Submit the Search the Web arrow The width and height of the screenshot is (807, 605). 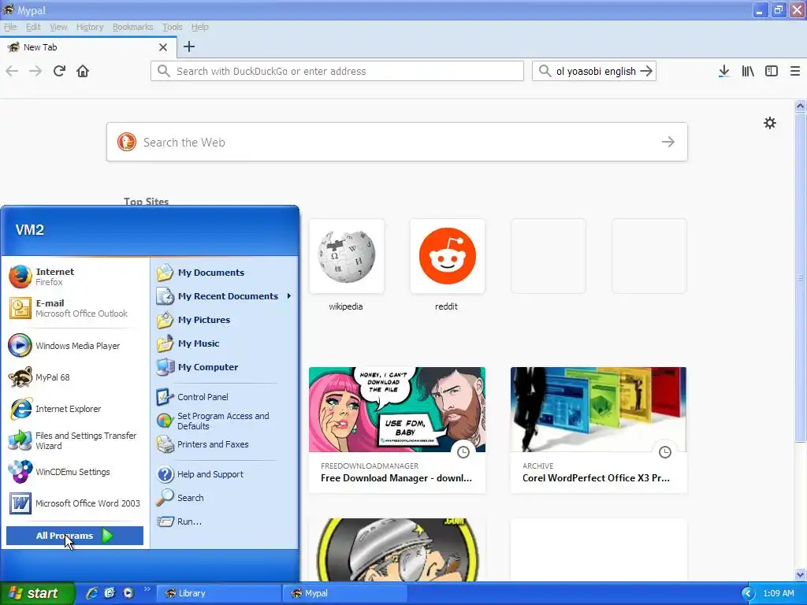click(x=668, y=142)
